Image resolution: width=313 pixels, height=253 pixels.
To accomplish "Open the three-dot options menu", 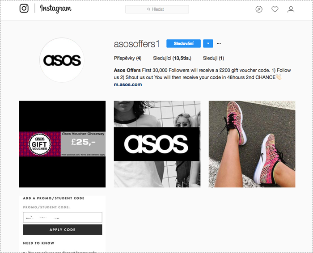I will pos(219,43).
